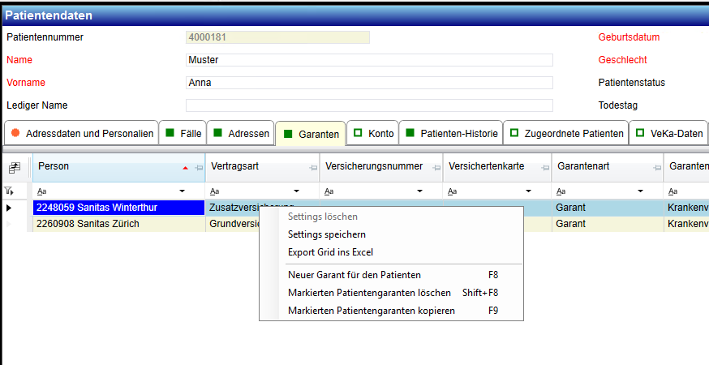The image size is (709, 365).
Task: Pin the Versichertenkarte column
Action: pyautogui.click(x=545, y=168)
